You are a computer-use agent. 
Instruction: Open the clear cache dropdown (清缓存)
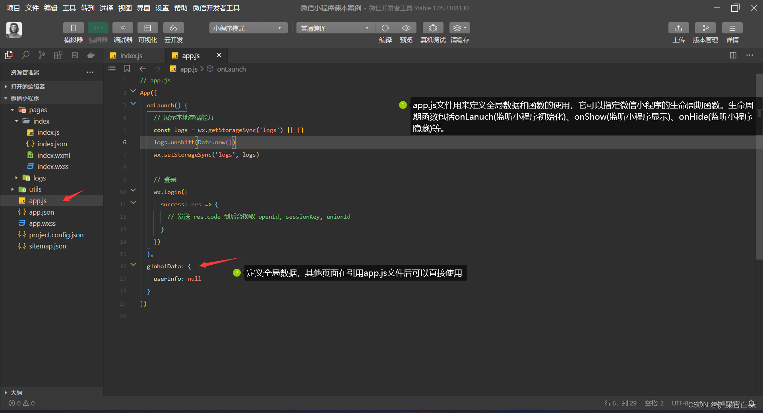[460, 28]
